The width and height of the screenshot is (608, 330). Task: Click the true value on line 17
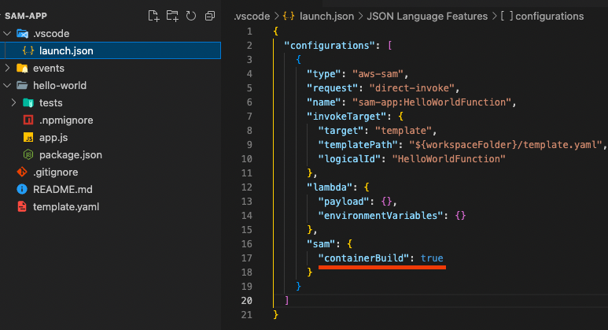432,258
